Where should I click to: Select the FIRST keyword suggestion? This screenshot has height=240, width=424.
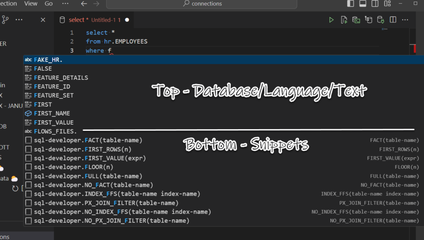pyautogui.click(x=224, y=104)
